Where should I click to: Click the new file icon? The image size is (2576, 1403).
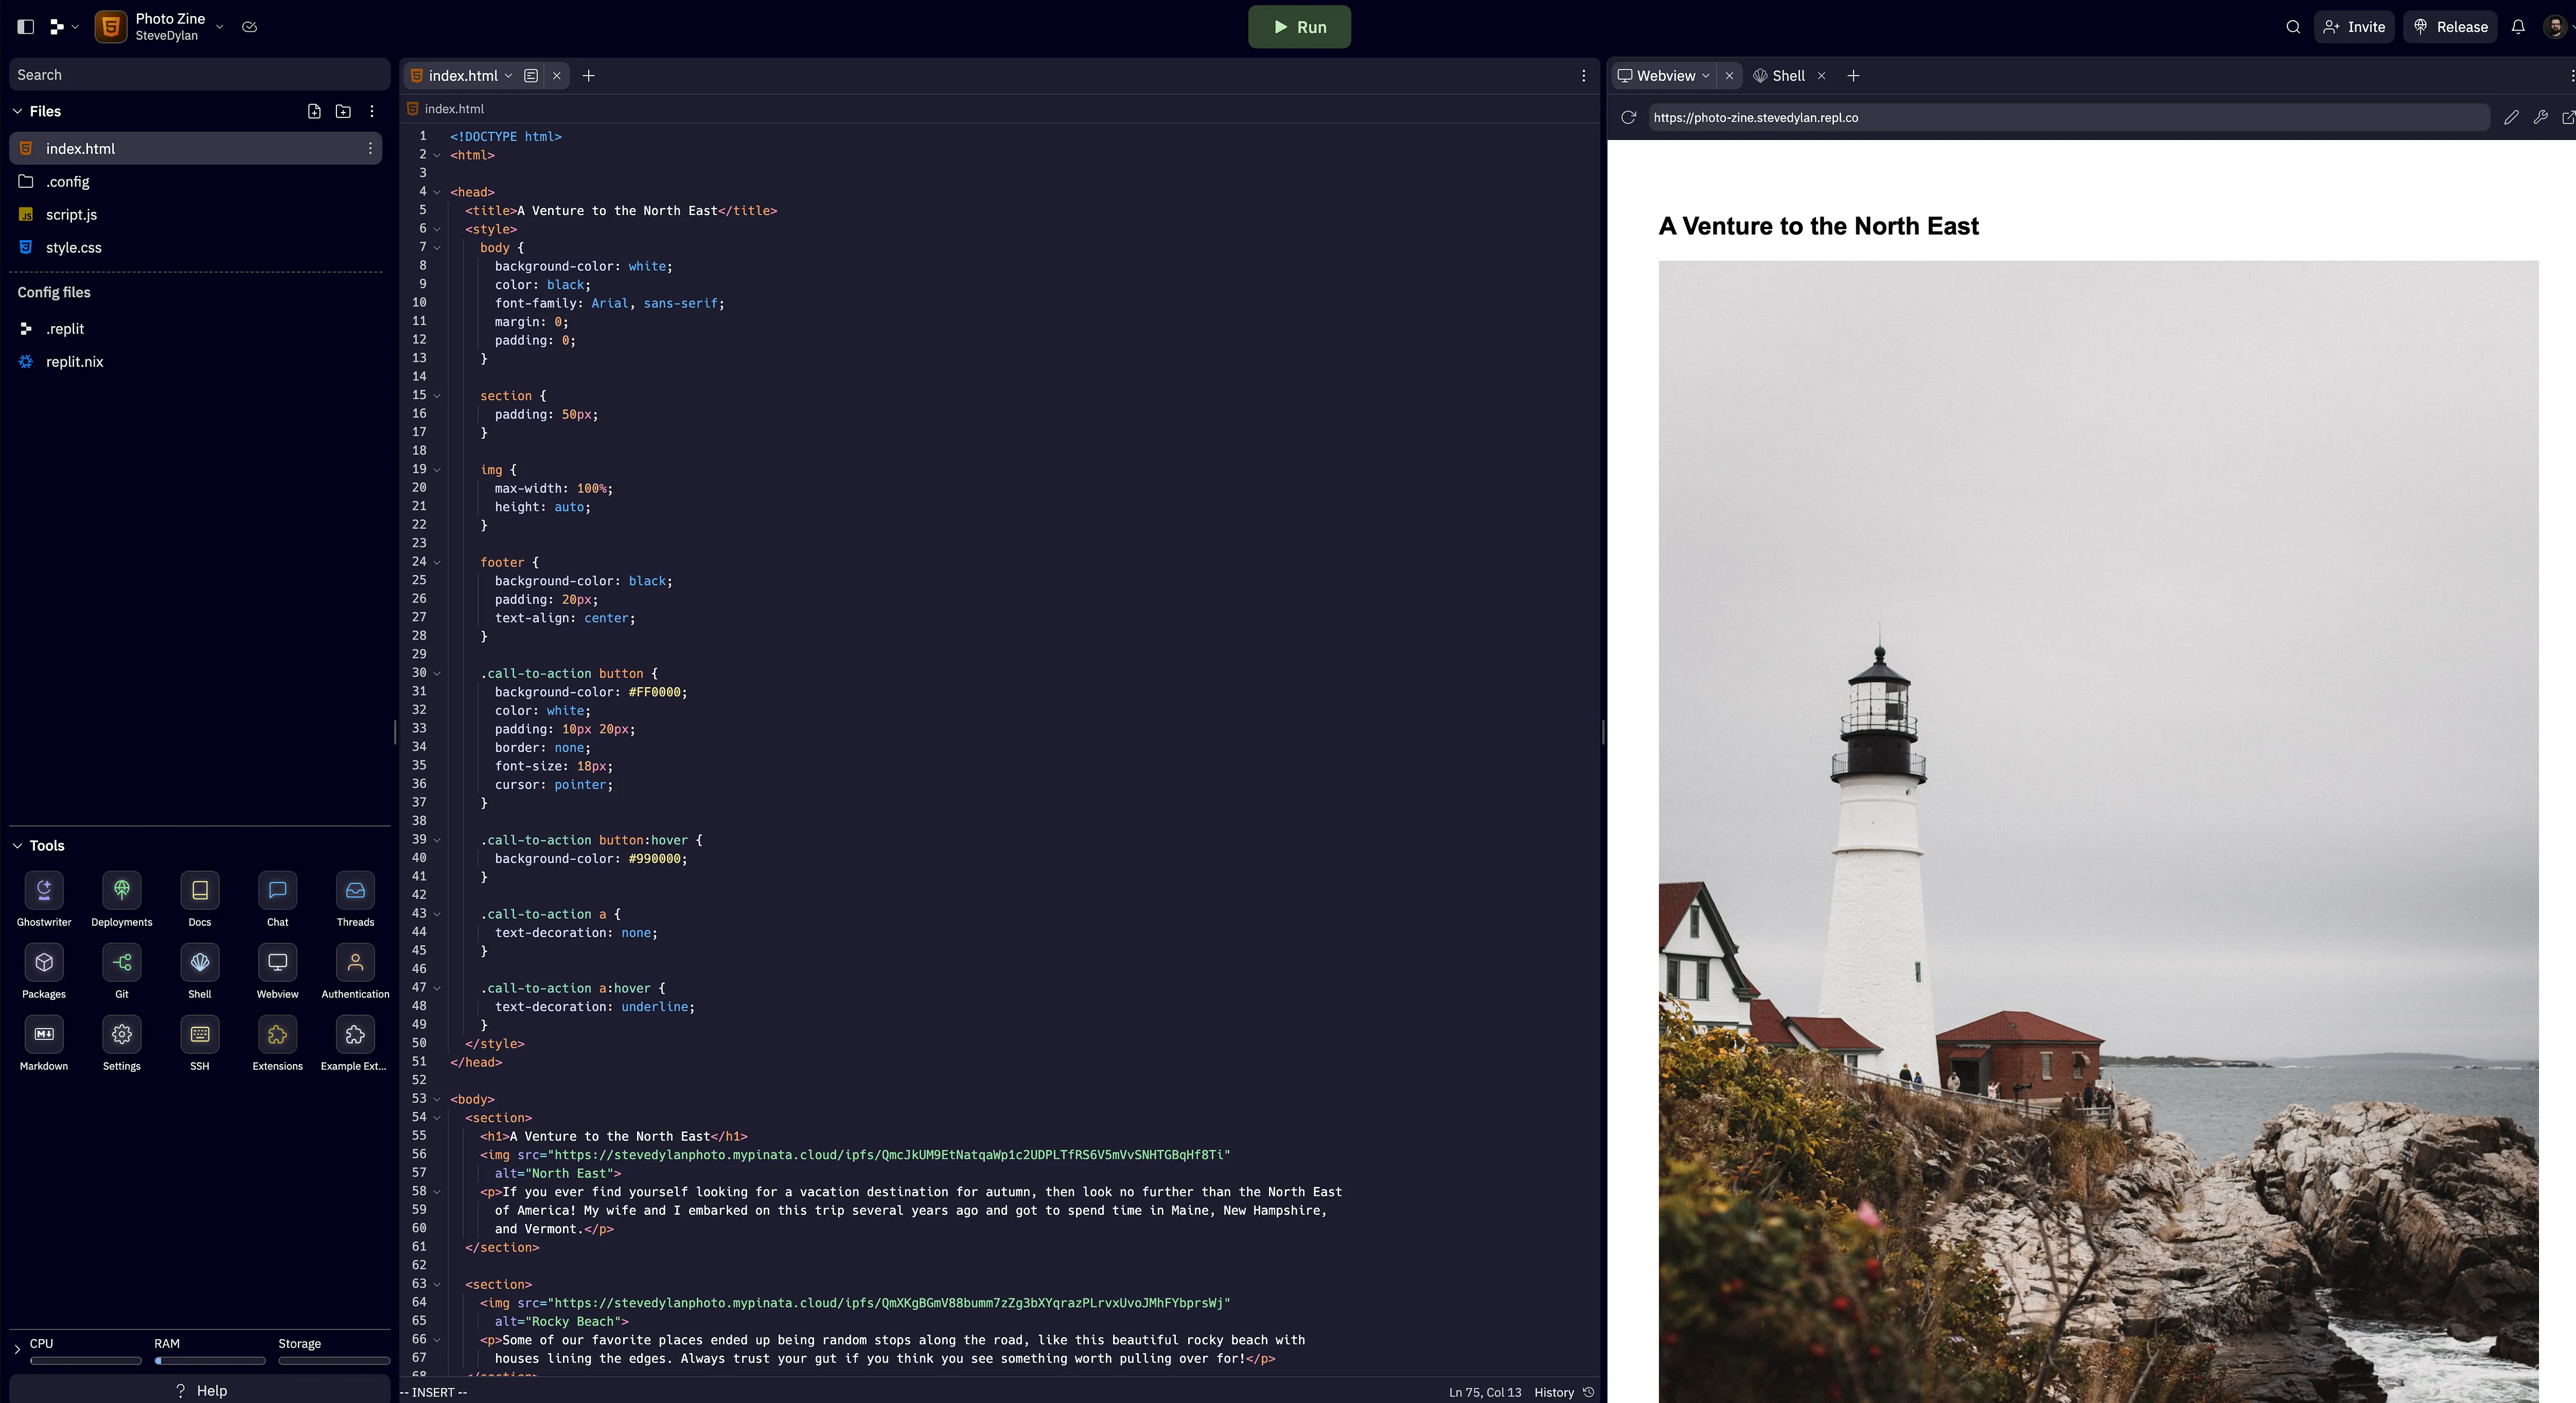tap(314, 112)
